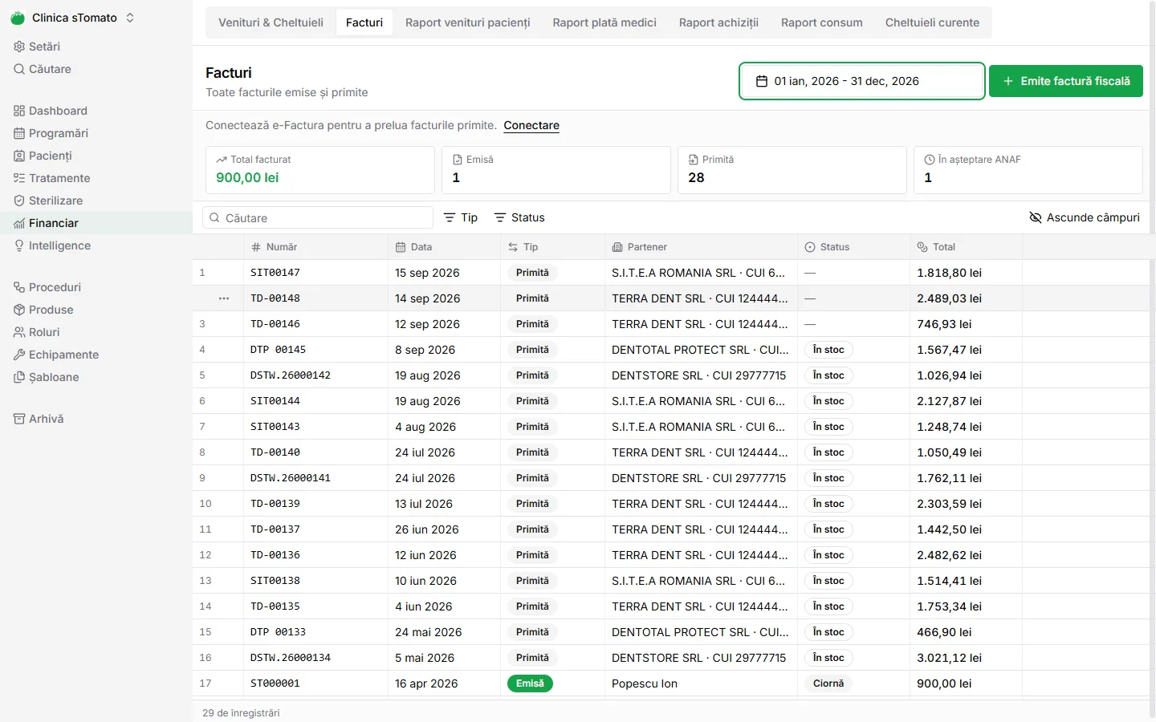Click the Arhivă archive box icon
Screen dimensions: 1156x722
point(19,419)
